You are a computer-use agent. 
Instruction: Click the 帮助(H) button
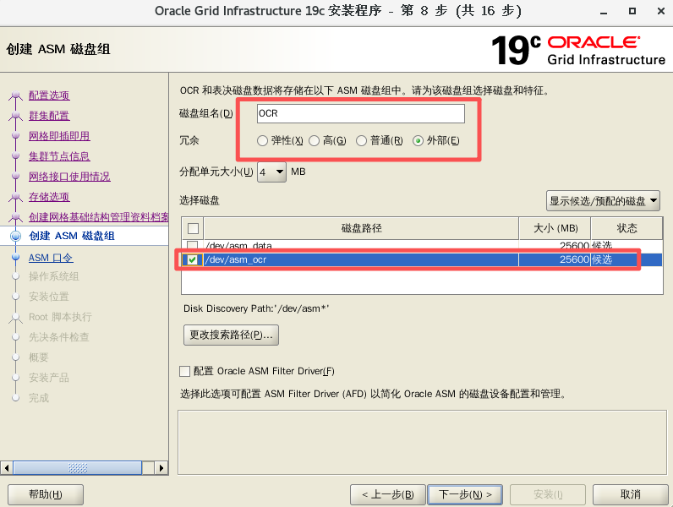(46, 494)
